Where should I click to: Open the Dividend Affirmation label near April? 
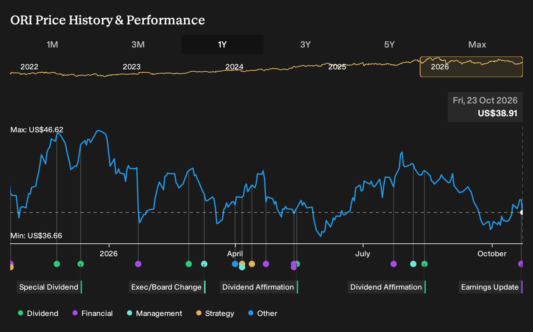(x=259, y=287)
